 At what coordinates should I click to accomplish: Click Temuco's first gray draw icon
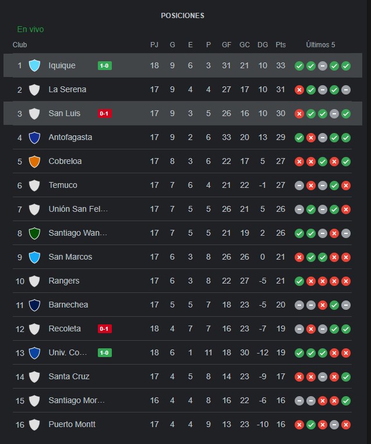[299, 186]
